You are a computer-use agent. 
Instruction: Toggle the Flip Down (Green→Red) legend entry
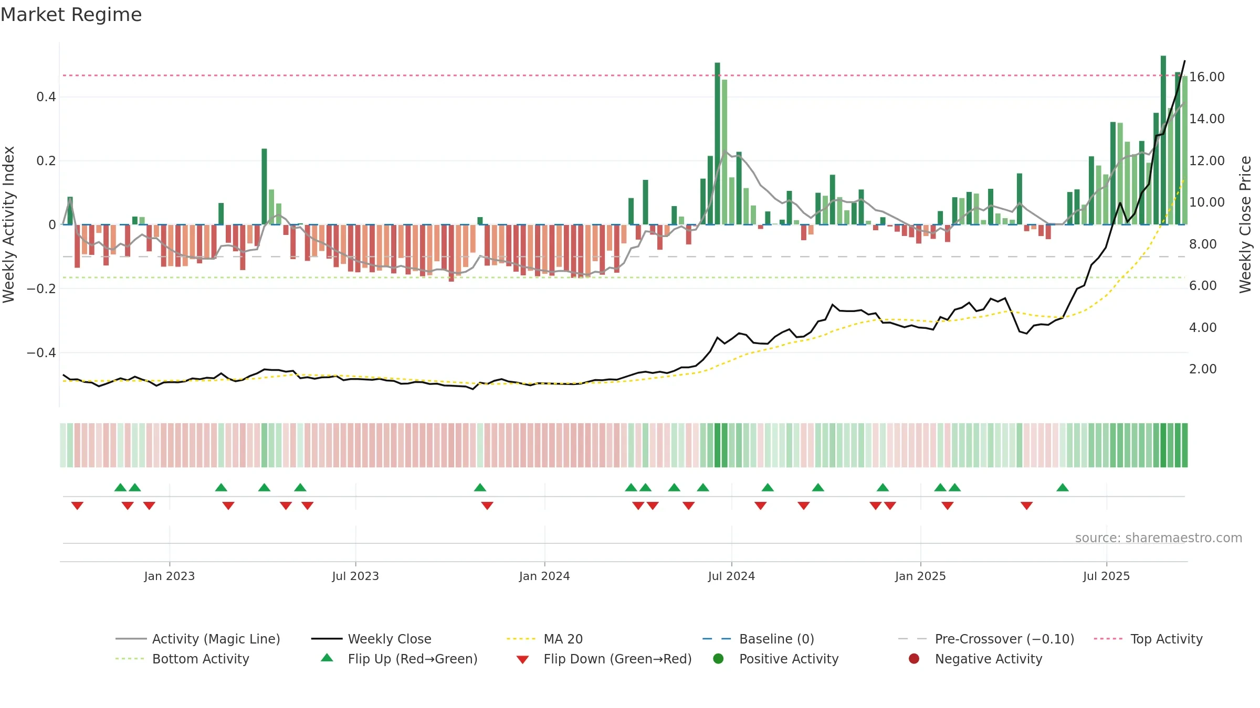(x=604, y=659)
